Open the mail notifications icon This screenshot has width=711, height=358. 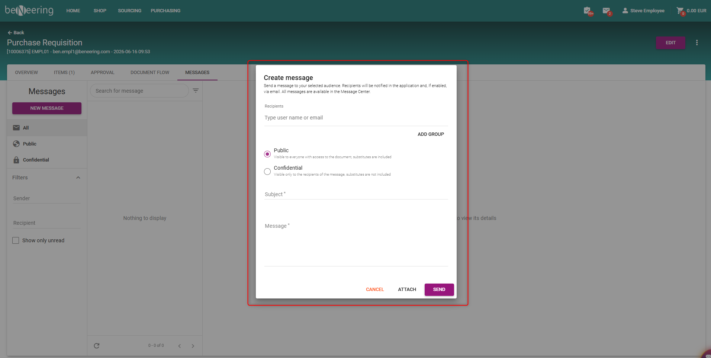pos(606,10)
